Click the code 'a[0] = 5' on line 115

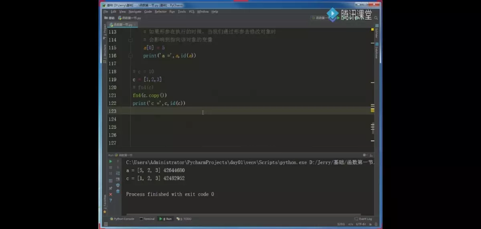[x=154, y=48]
